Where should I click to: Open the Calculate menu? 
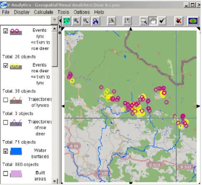coord(44,12)
